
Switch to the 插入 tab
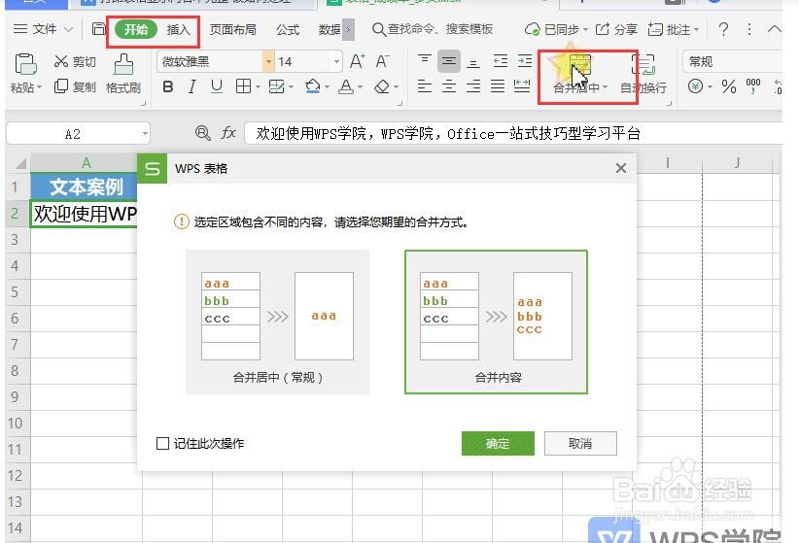pos(178,29)
